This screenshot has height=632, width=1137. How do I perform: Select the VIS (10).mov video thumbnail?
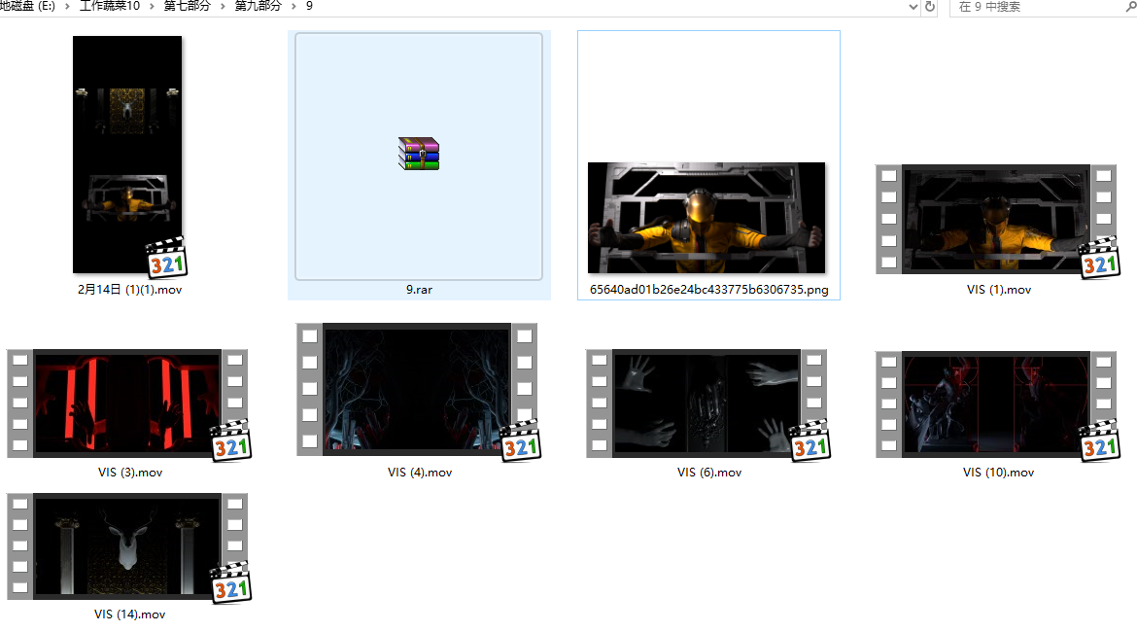[x=995, y=404]
